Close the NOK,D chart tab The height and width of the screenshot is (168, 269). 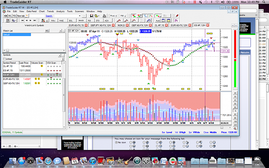pyautogui.click(x=127, y=25)
